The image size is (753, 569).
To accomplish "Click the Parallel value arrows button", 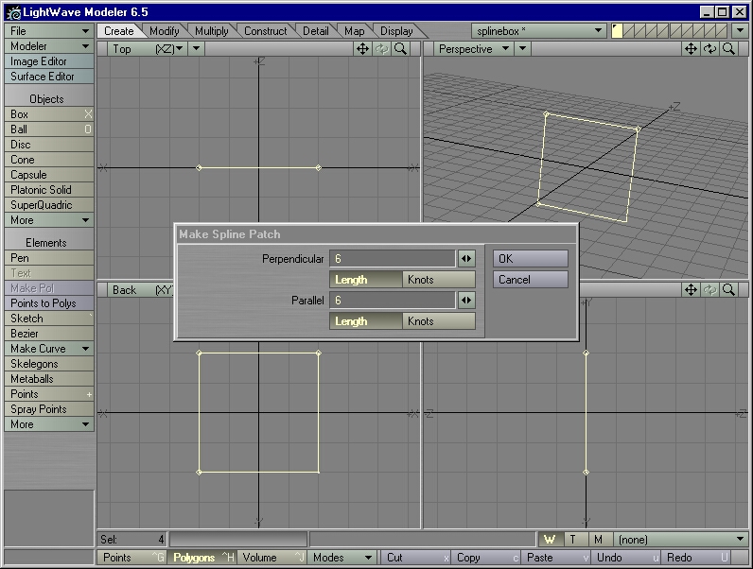I will click(x=465, y=301).
